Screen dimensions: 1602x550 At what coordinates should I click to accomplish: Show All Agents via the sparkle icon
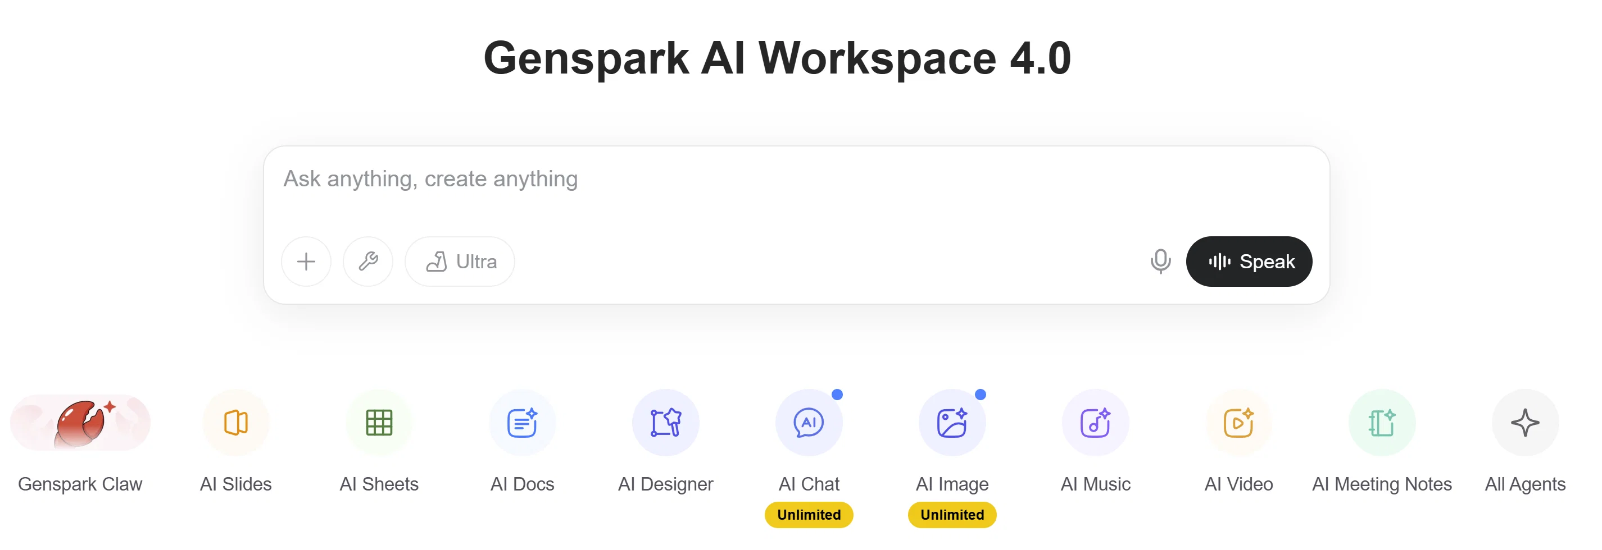pos(1525,423)
